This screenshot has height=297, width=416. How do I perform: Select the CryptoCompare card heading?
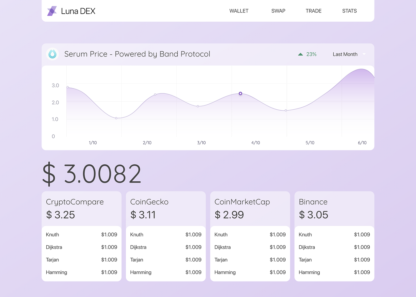pyautogui.click(x=75, y=202)
